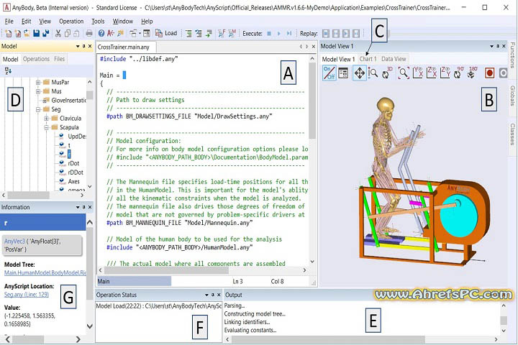Select the 3D rotate tool

(387, 73)
